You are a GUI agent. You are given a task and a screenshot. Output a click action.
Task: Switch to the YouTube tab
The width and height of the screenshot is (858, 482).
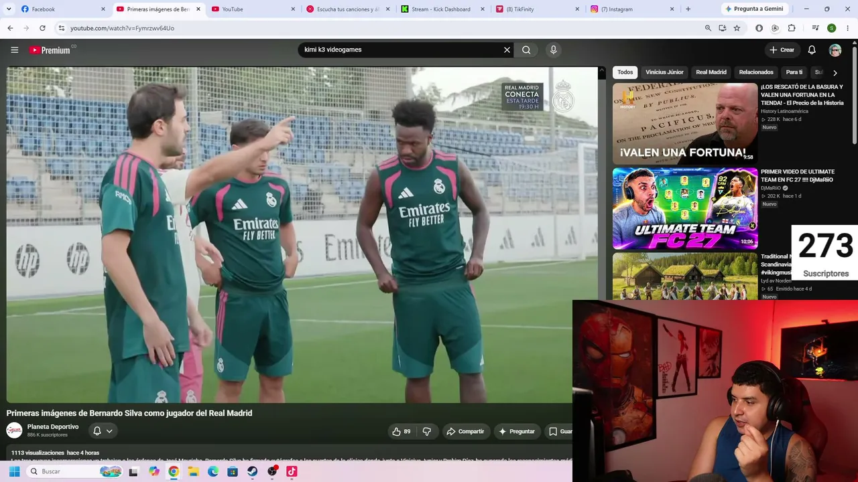(x=253, y=9)
